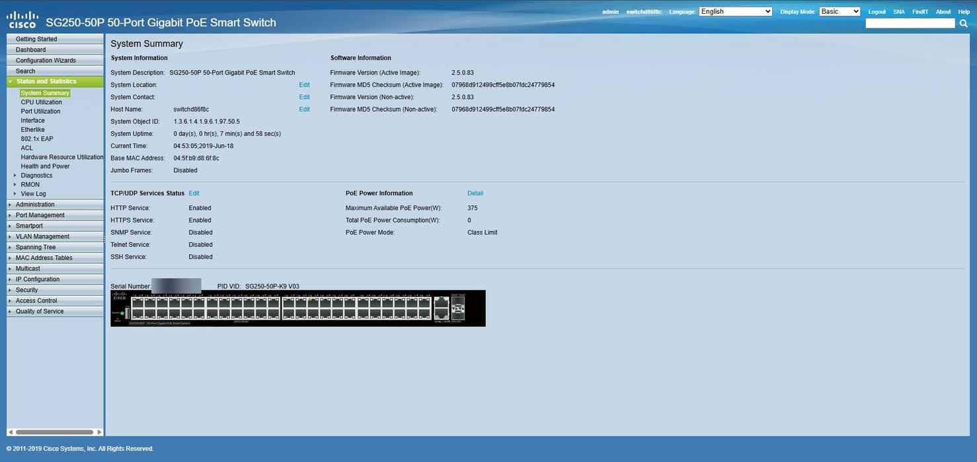
Task: Click firmware version 2.5.0.83 for Active Image
Action: tap(463, 73)
